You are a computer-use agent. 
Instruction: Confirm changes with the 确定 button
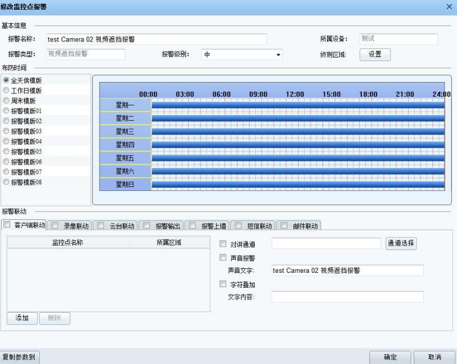(x=390, y=356)
